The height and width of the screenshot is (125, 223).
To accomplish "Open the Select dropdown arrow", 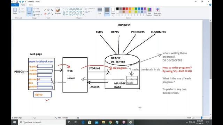I will 29,15.
